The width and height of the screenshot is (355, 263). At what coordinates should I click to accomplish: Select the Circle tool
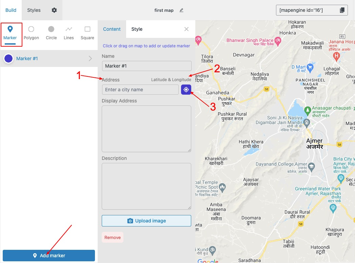click(51, 33)
